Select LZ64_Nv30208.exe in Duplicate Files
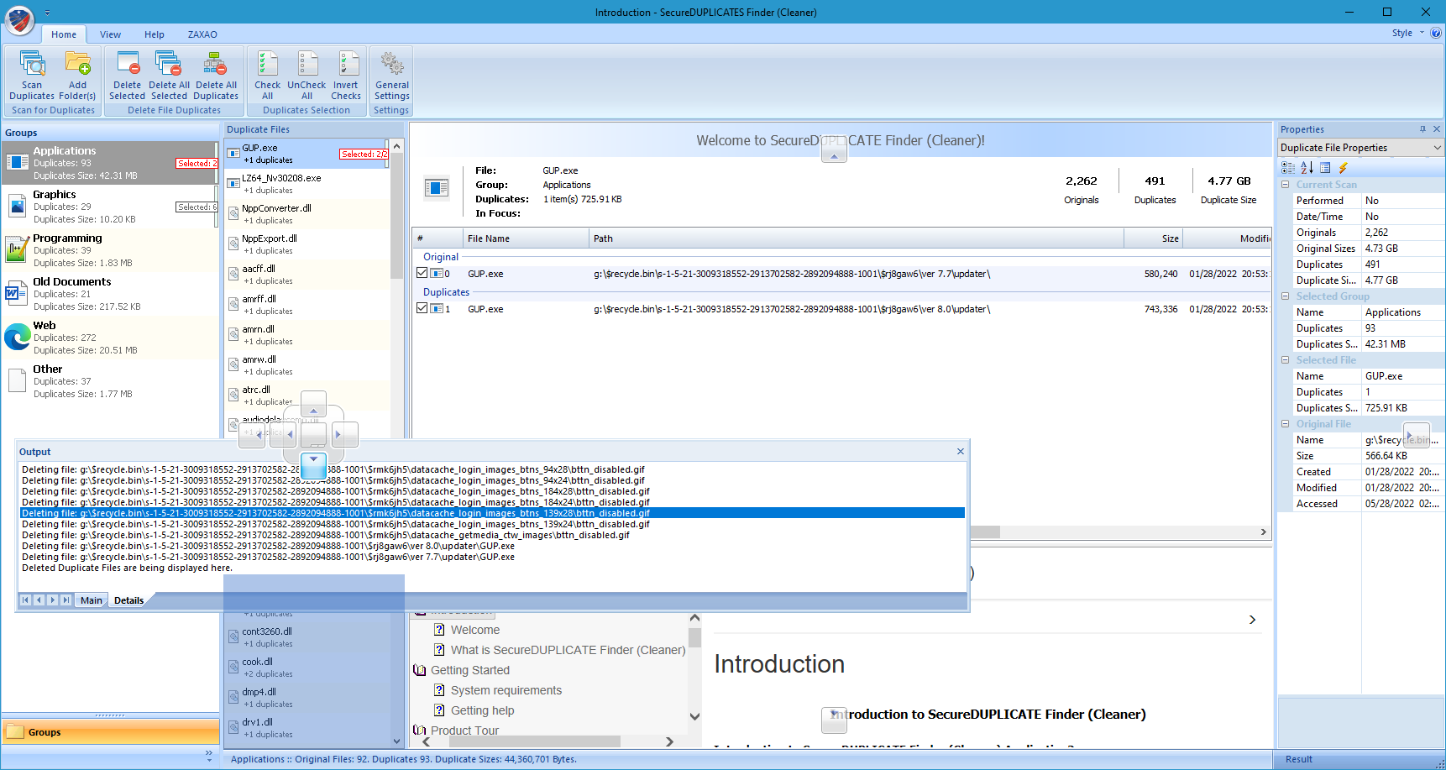 click(306, 184)
